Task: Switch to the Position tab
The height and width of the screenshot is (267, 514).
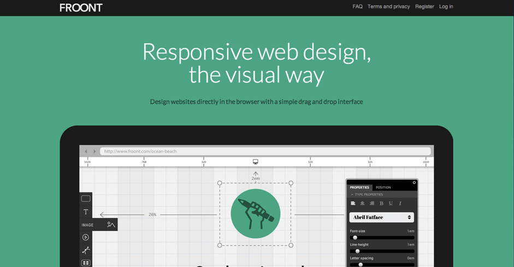Action: pyautogui.click(x=383, y=187)
